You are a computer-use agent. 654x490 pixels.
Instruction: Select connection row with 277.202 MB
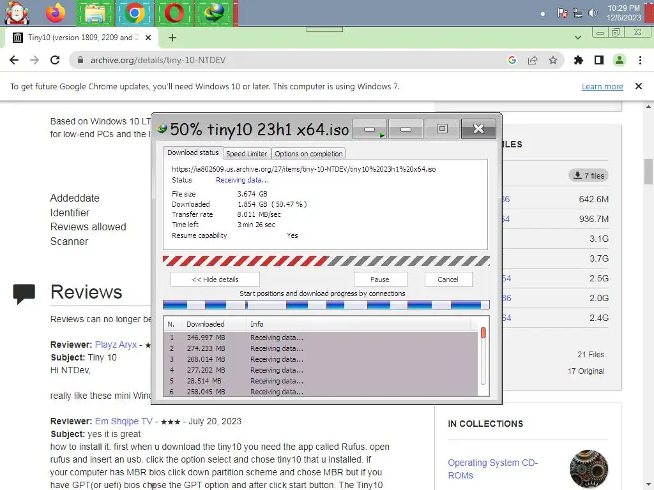coord(321,370)
